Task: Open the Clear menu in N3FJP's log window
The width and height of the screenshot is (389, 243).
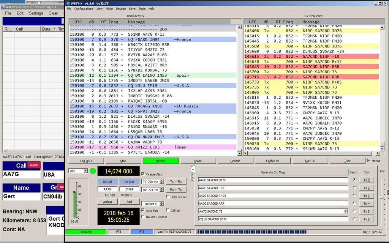Action: pos(53,13)
